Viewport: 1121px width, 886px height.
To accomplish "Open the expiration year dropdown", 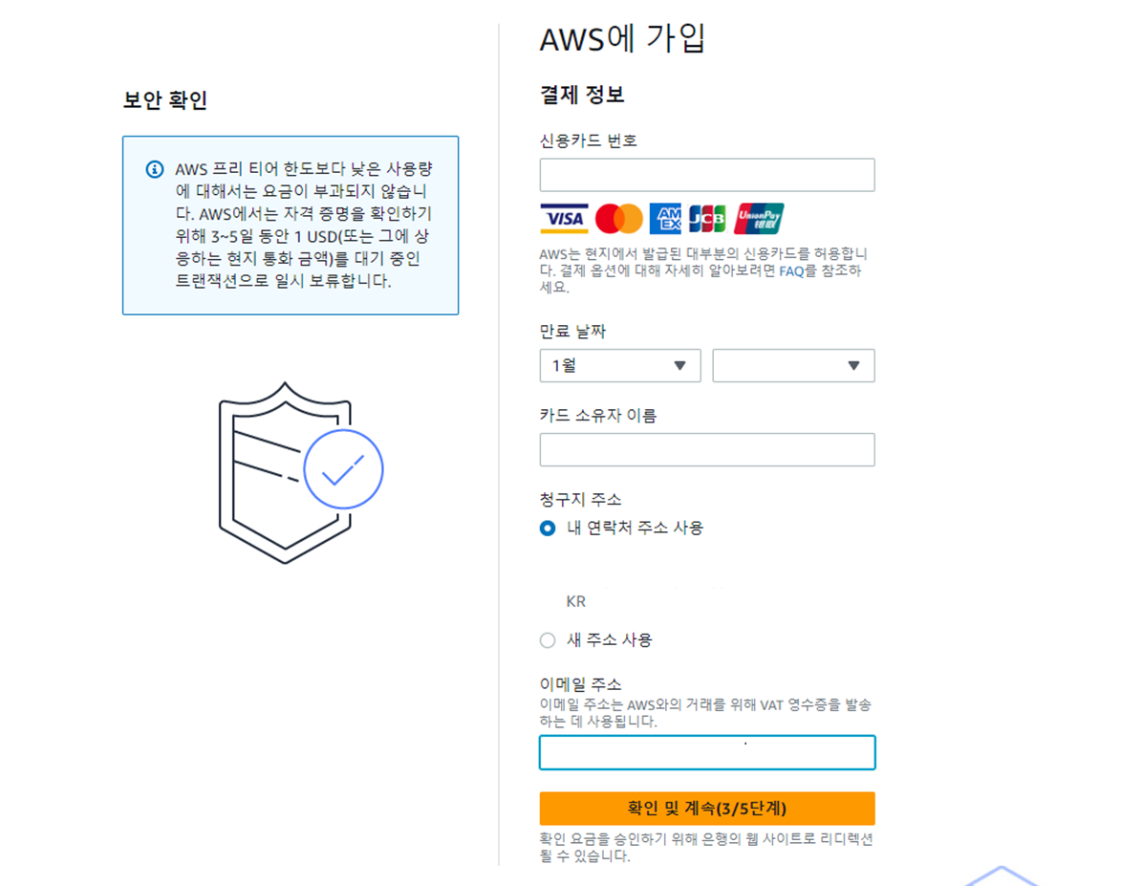I will coord(793,365).
